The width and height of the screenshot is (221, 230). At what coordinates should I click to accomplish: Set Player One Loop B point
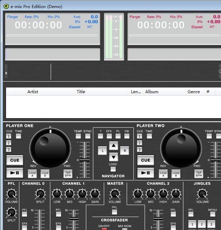pos(45,174)
